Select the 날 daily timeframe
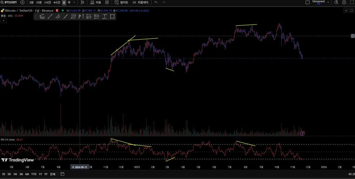 coord(64,2)
